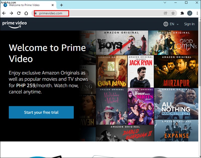201x158 pixels.
Task: Open The Marvelous Mrs. Maisel poster
Action: [x=112, y=106]
